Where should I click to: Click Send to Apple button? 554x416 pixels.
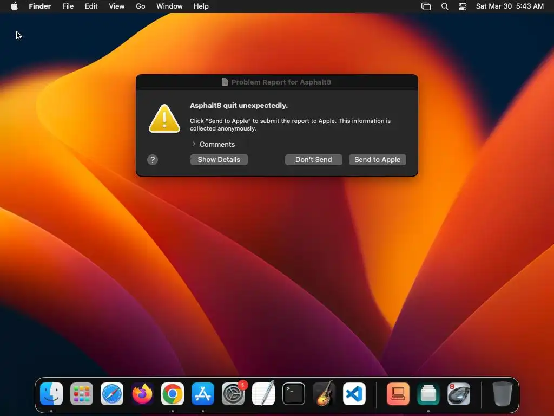(378, 160)
